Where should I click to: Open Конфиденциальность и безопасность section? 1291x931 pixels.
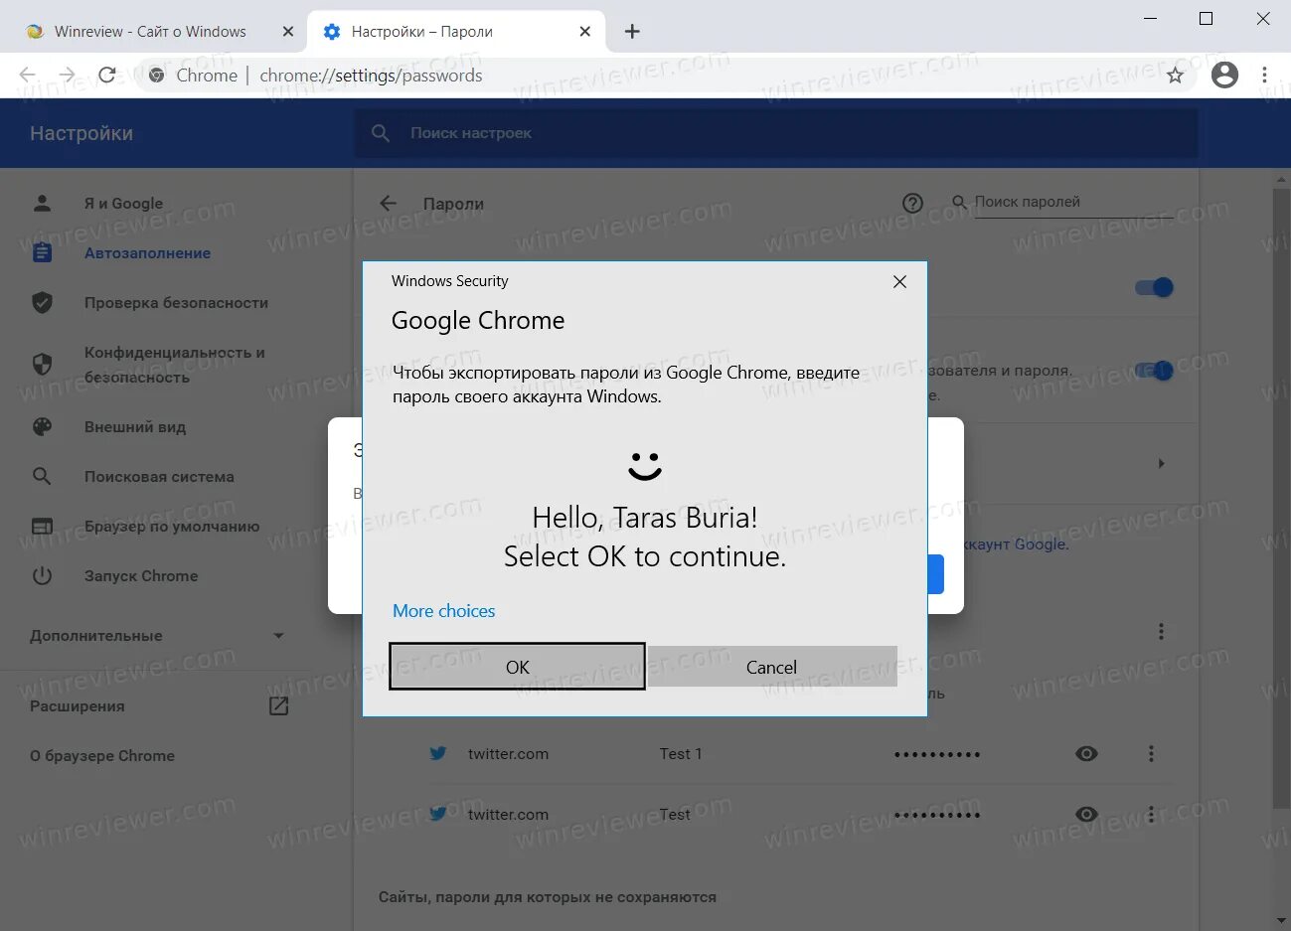(x=174, y=365)
